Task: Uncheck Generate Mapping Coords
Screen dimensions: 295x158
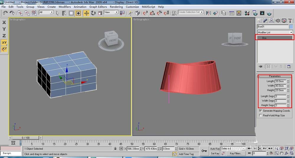Action: 260,111
